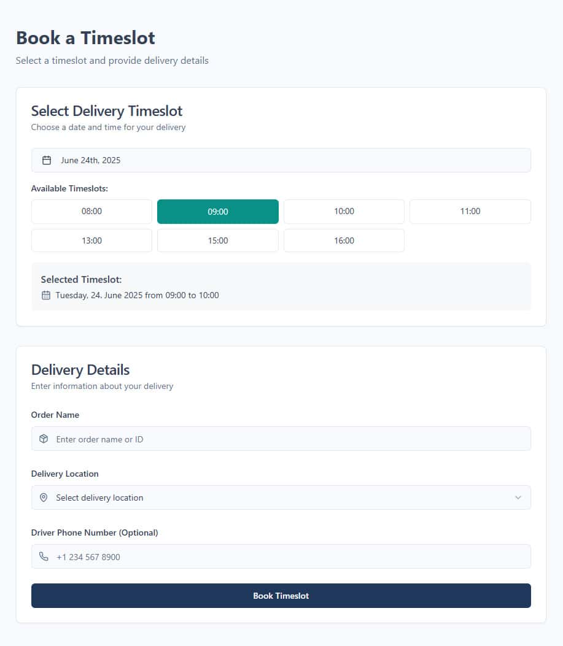Click the Order Name input field
Image resolution: width=563 pixels, height=646 pixels.
[281, 439]
